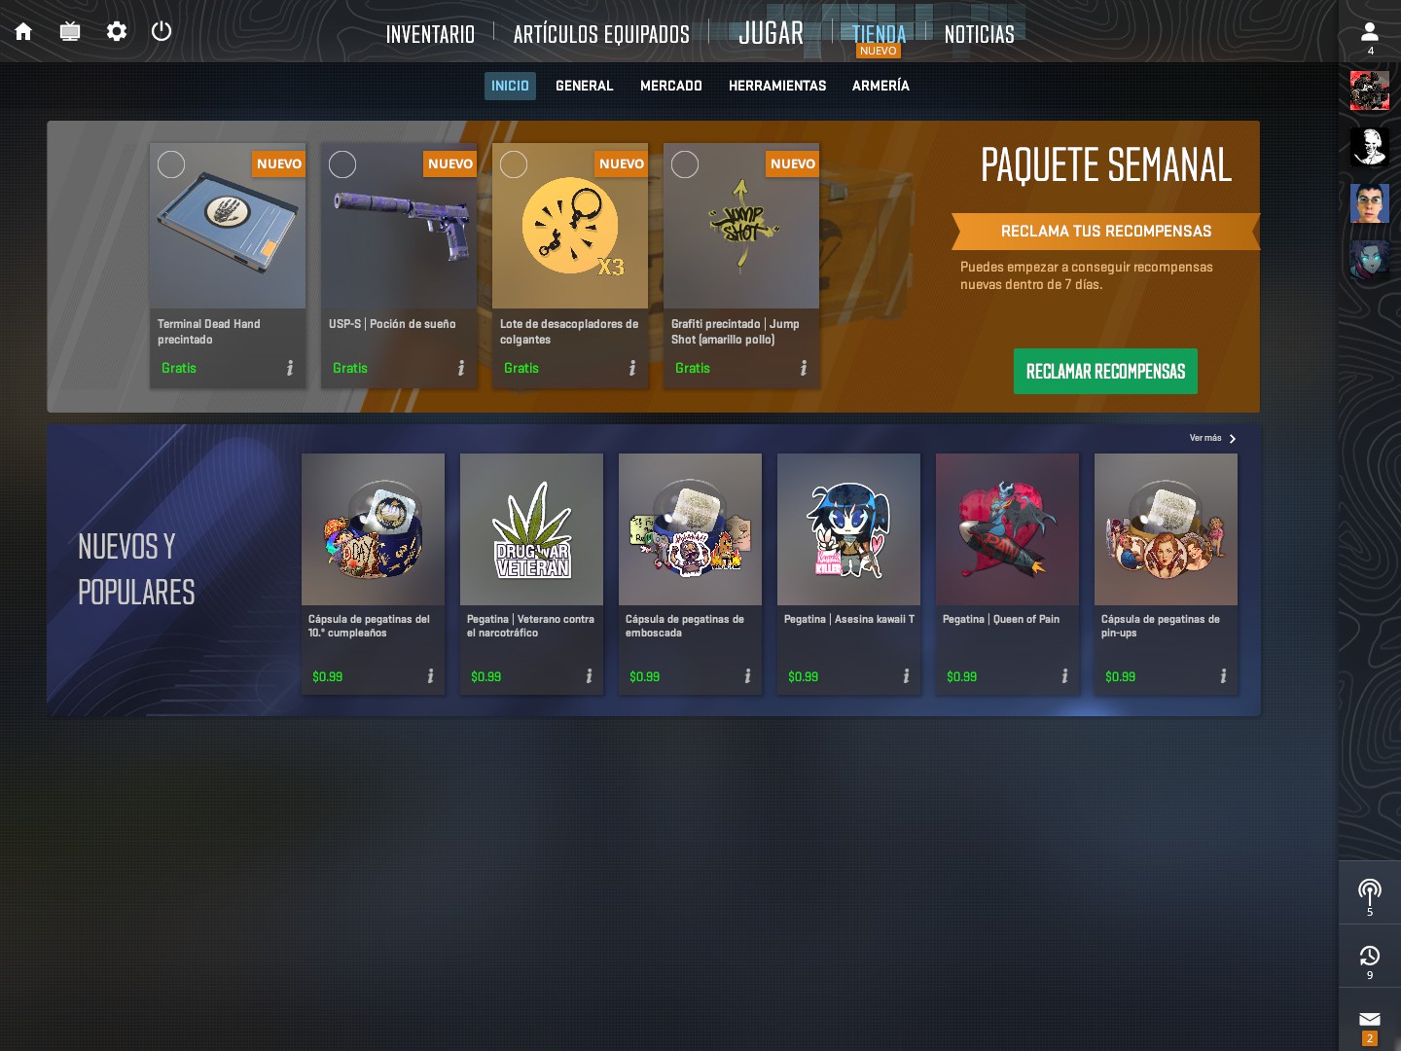Open the friends list icon
The image size is (1401, 1051).
coord(1370,37)
